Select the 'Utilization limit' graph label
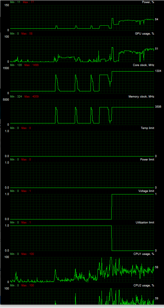Image resolution: width=164 pixels, height=308 pixels. (x=145, y=222)
